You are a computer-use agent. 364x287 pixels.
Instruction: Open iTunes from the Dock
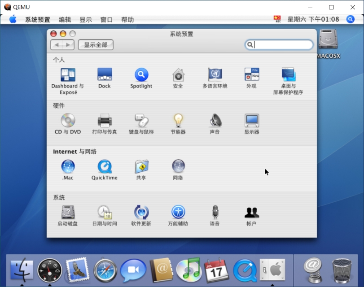[189, 270]
